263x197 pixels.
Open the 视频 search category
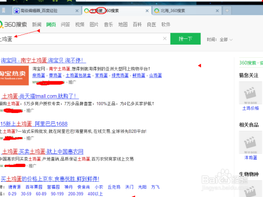(x=79, y=25)
